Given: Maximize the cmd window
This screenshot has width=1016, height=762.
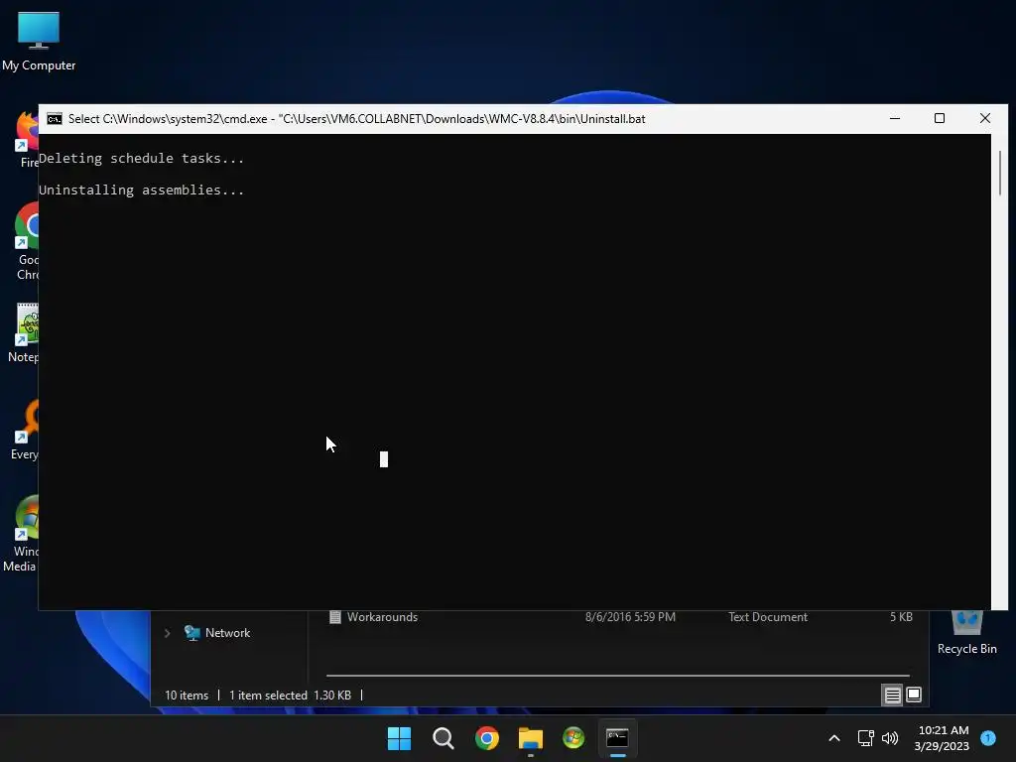Looking at the screenshot, I should [940, 119].
